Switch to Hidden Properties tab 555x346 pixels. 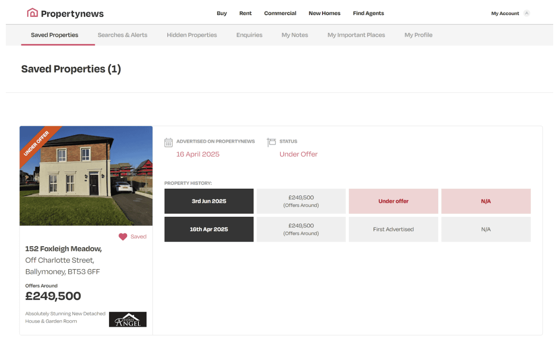[x=192, y=35]
